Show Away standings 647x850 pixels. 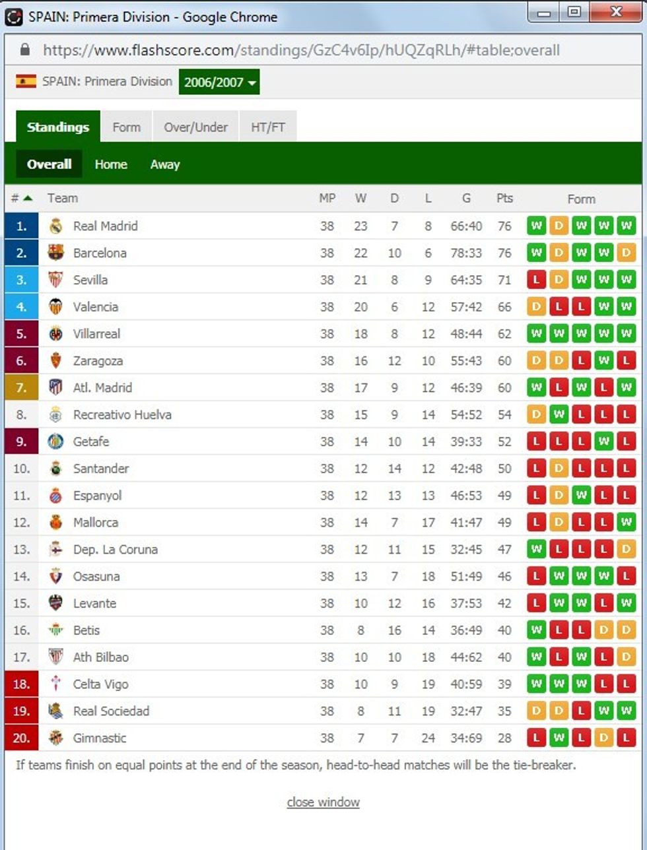(165, 164)
